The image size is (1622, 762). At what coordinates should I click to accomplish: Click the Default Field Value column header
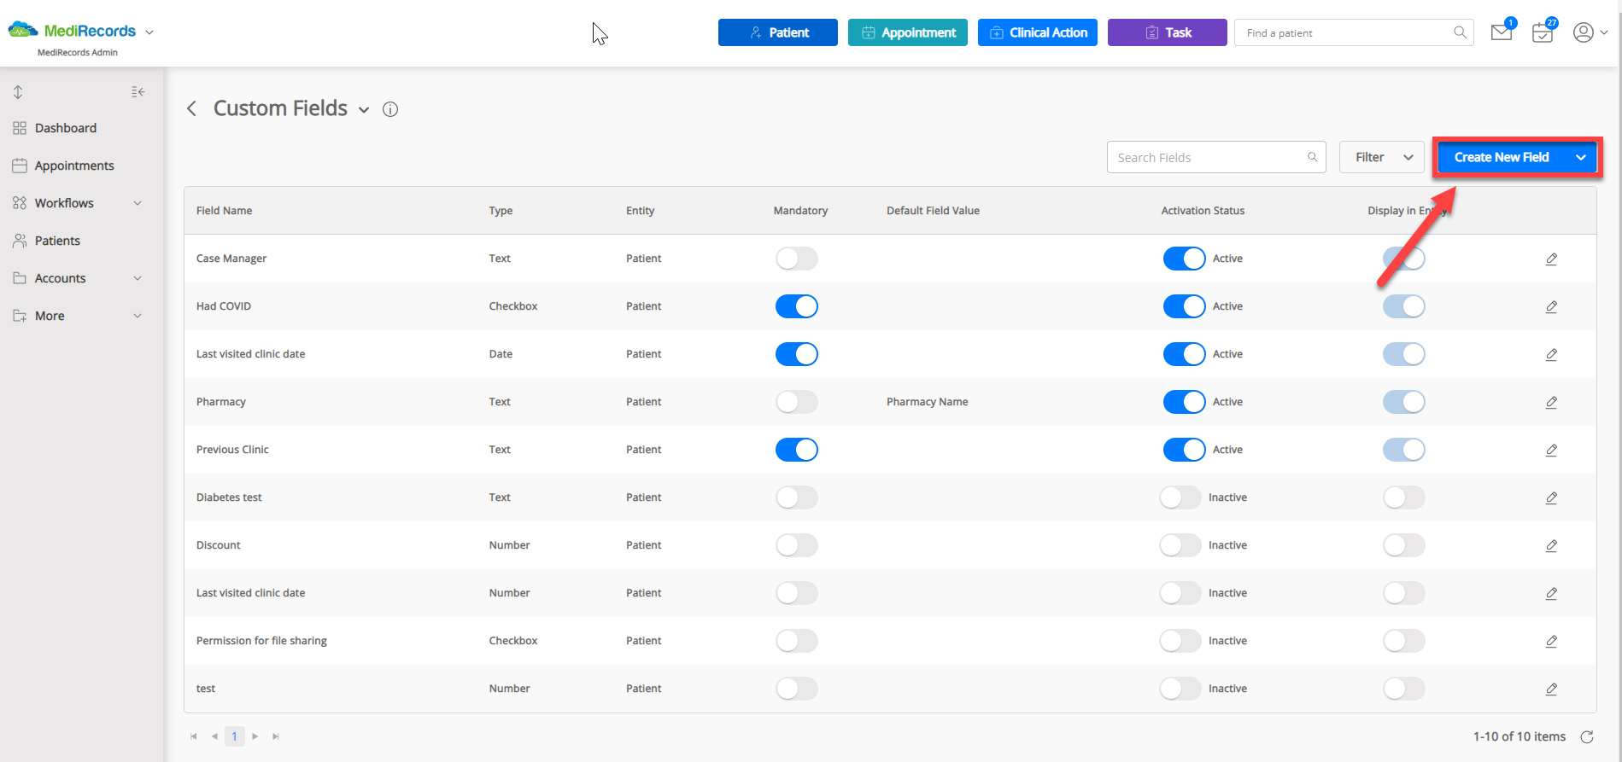[933, 211]
